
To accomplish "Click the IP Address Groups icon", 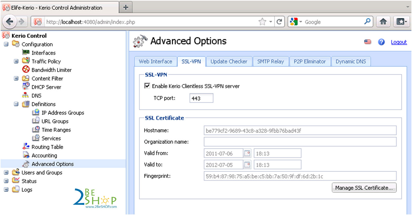I will (36, 112).
